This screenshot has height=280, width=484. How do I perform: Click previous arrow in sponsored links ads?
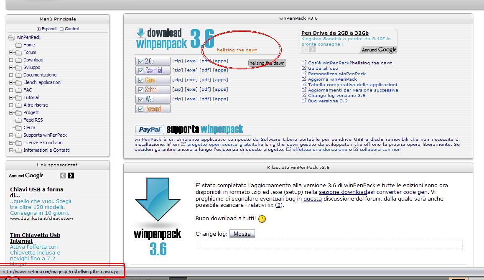63,176
